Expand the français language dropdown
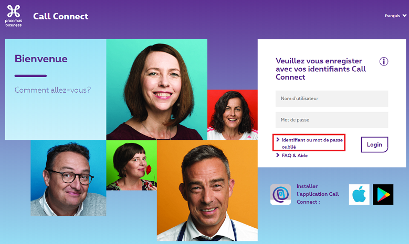This screenshot has width=409, height=244. tap(395, 16)
